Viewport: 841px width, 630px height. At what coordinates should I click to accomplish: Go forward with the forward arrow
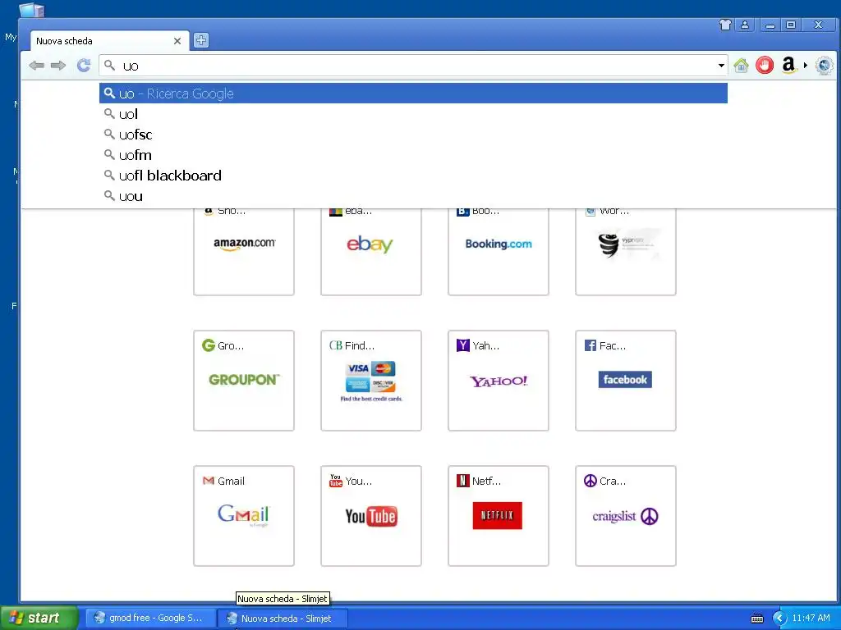pos(58,66)
